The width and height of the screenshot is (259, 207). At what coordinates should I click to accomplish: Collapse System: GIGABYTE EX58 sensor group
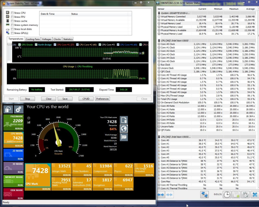(x=175, y=13)
